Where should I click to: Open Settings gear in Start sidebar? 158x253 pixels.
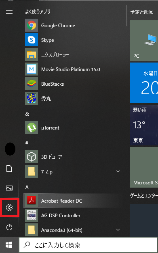(9, 208)
